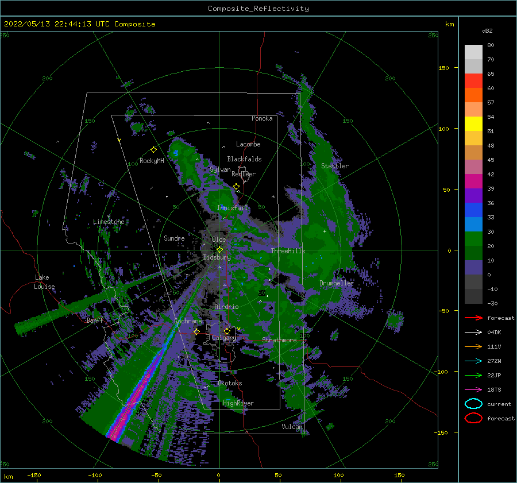Click the cyan current ellipse symbol

[473, 404]
